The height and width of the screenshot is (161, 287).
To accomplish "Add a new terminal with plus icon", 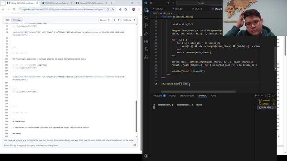I will click(x=256, y=95).
